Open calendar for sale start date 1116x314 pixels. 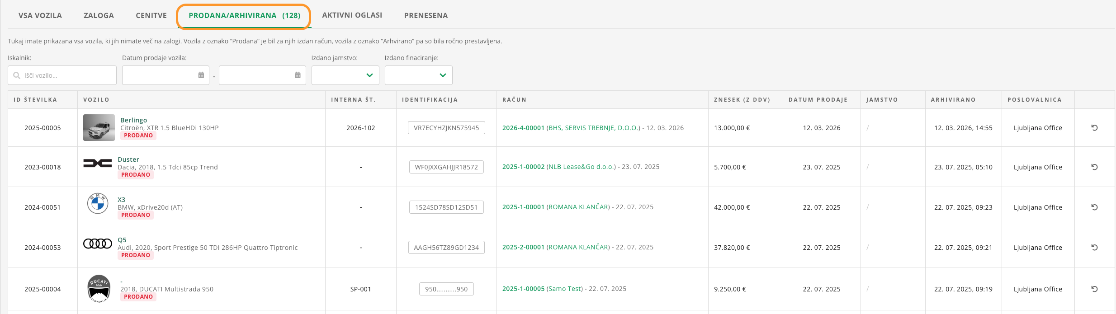(201, 75)
